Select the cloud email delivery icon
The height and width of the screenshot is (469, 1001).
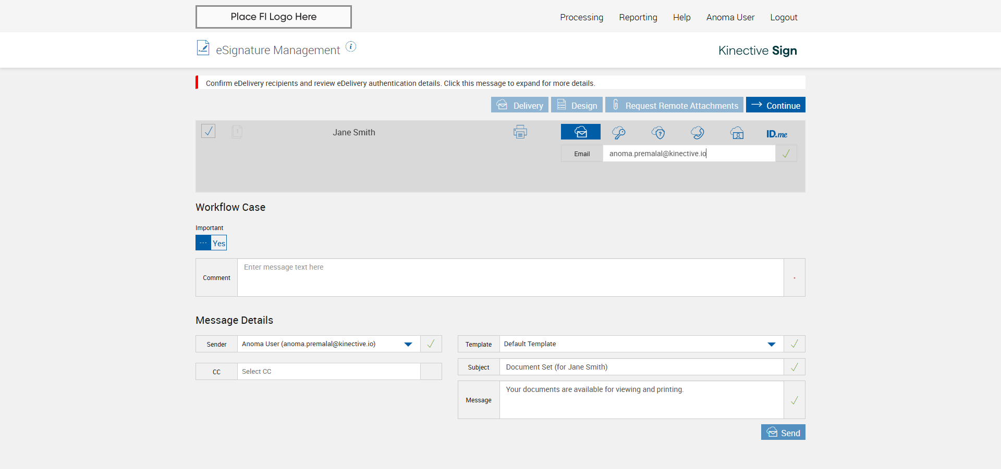pos(580,132)
